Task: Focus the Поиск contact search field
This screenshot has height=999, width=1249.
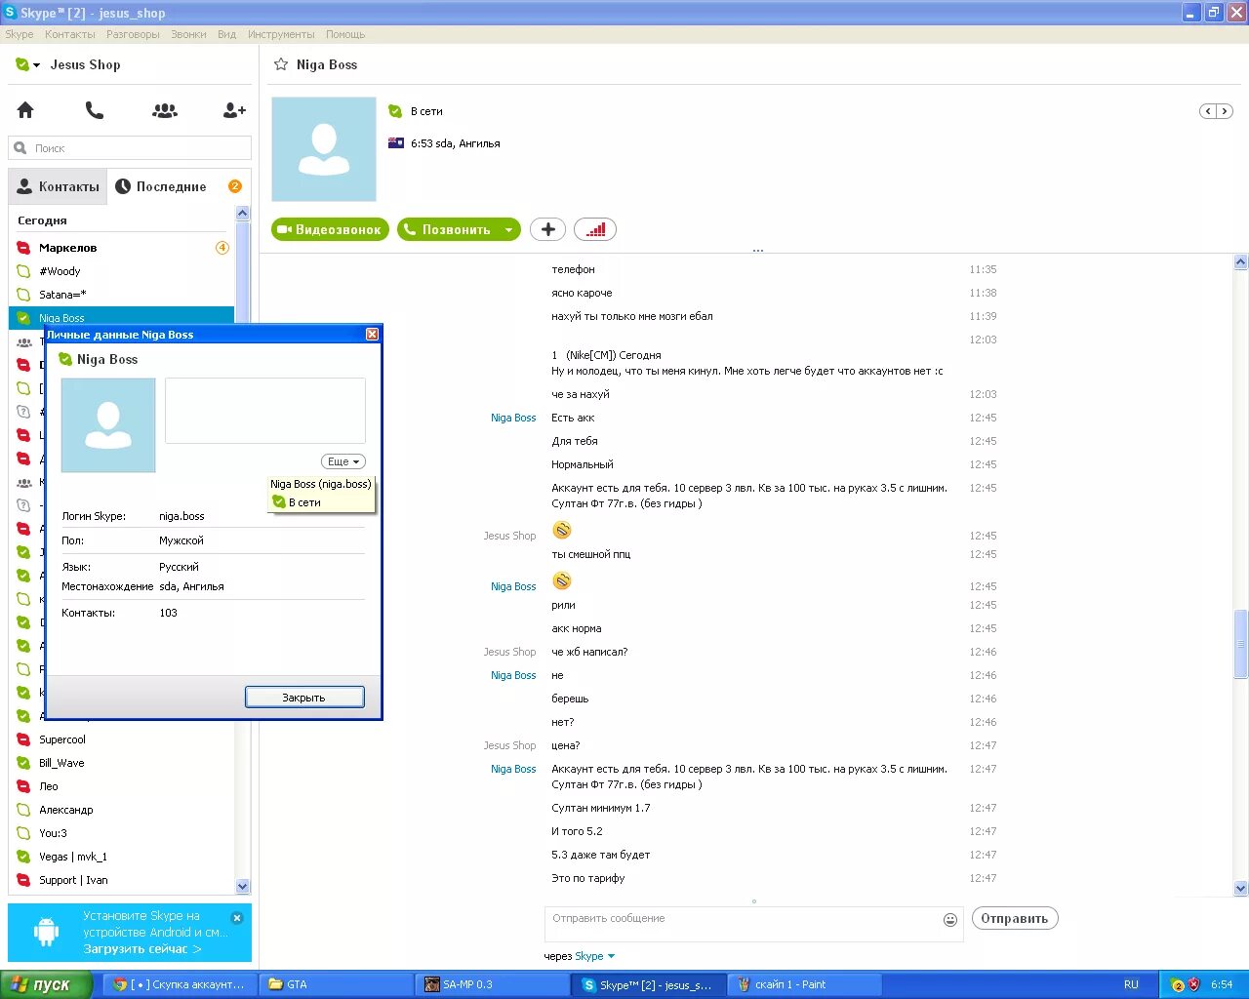Action: click(x=130, y=148)
